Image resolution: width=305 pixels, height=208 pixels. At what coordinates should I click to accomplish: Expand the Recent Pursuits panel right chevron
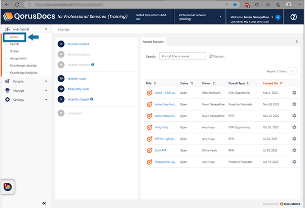pyautogui.click(x=297, y=42)
